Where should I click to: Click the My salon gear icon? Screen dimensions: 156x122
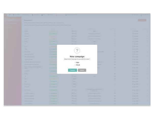click(132, 15)
